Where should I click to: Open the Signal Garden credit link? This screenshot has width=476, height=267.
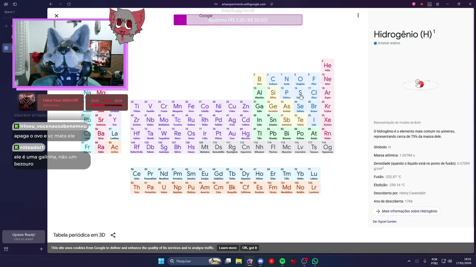tap(387, 221)
